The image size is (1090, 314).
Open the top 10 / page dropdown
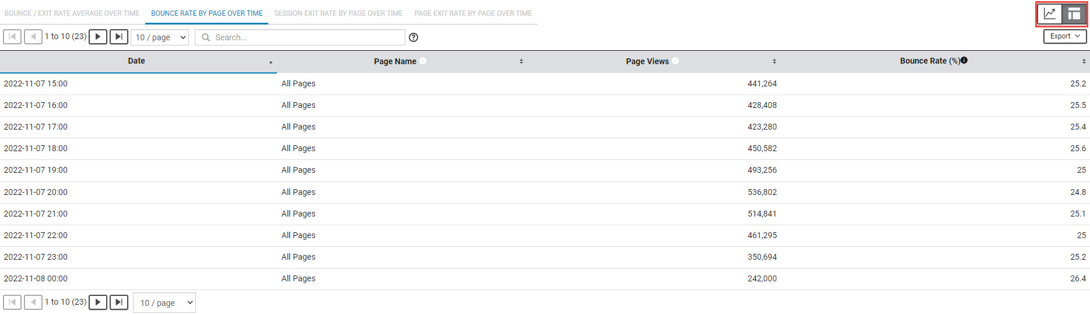click(160, 37)
